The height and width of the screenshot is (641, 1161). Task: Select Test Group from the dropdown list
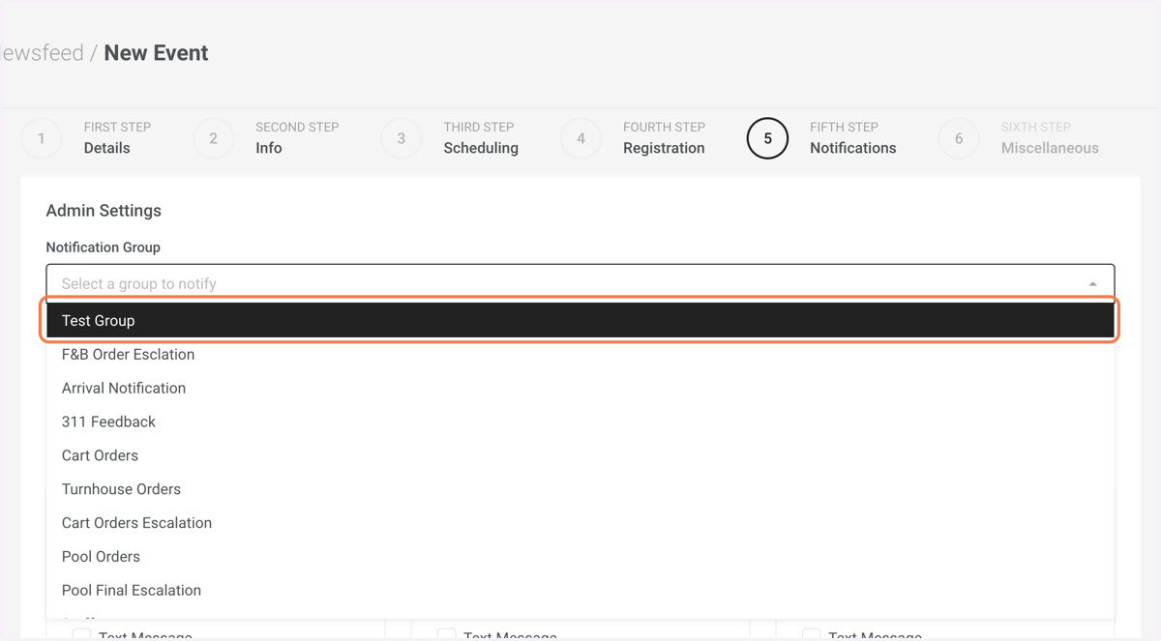pyautogui.click(x=580, y=320)
